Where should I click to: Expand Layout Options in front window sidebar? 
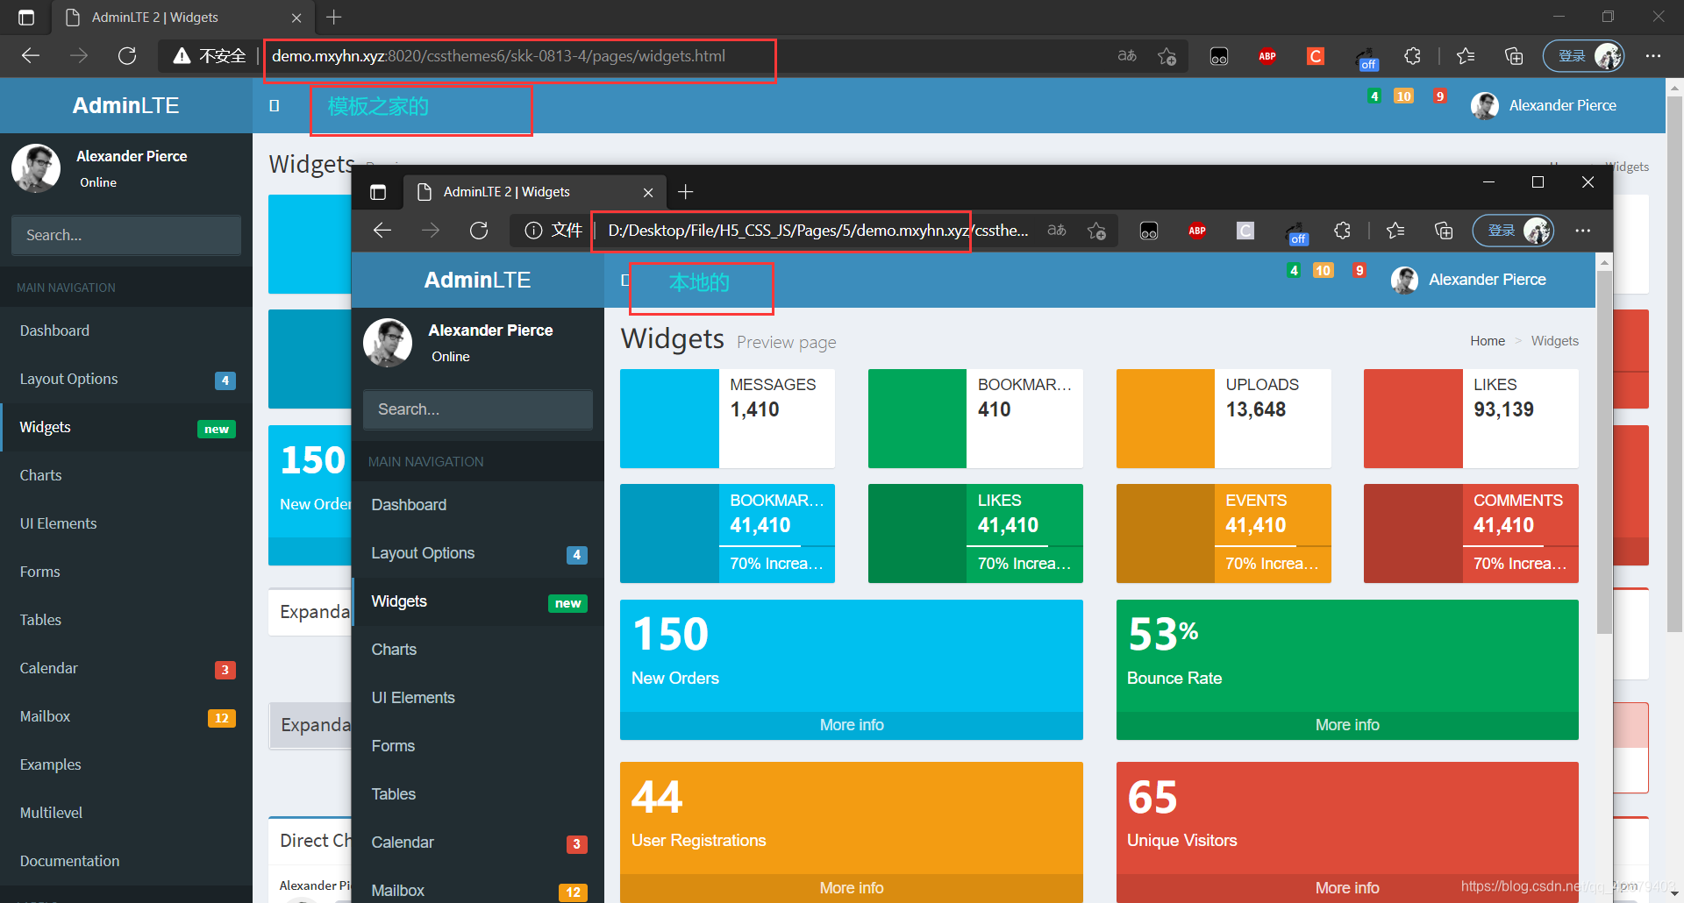(x=478, y=553)
